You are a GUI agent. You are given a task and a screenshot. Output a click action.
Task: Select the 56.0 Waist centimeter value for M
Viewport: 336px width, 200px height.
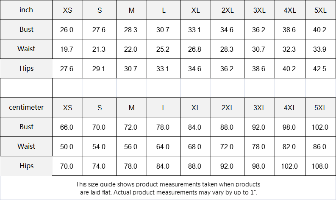131,147
